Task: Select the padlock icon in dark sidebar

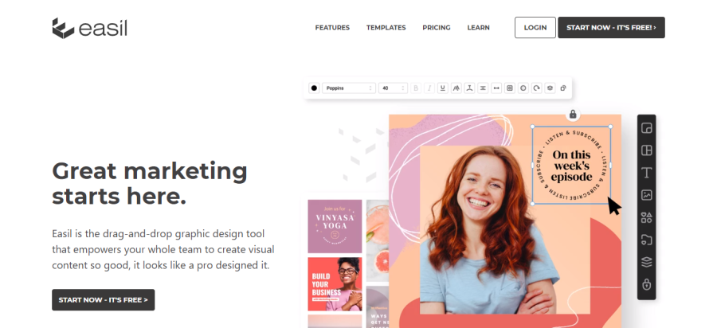Action: coord(647,284)
